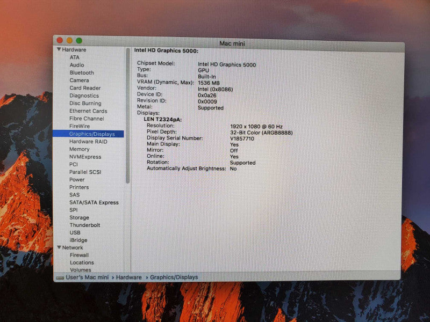
Task: Select Hardware RAID entry
Action: pyautogui.click(x=88, y=142)
